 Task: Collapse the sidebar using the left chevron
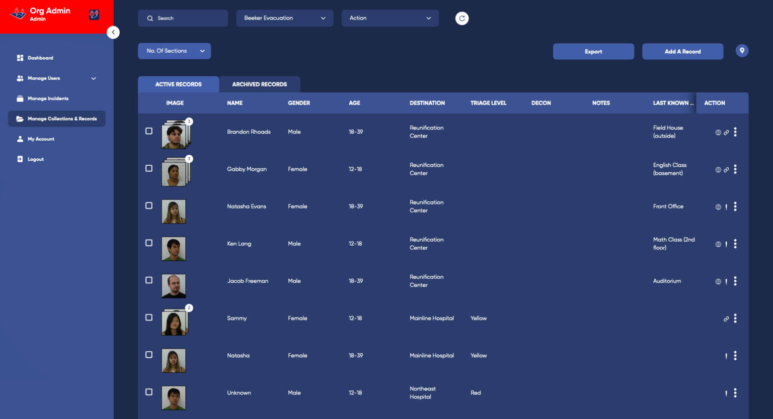click(x=113, y=32)
